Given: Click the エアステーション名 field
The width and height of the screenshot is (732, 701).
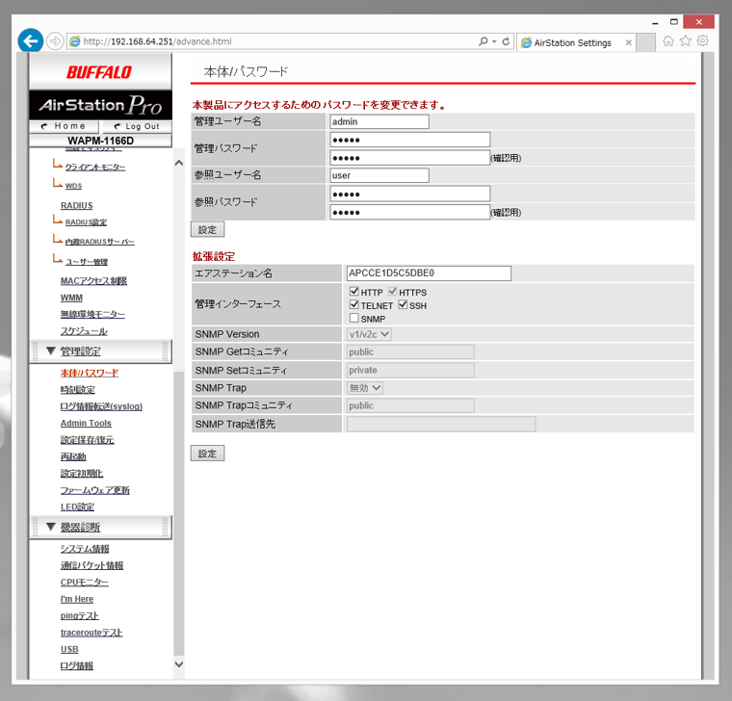Looking at the screenshot, I should point(429,273).
